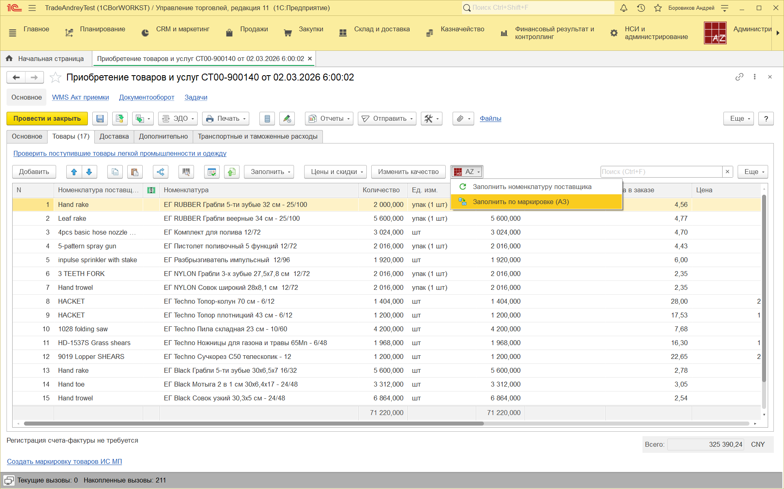Click the Провести и закрыть button
Image resolution: width=784 pixels, height=489 pixels.
pos(47,119)
